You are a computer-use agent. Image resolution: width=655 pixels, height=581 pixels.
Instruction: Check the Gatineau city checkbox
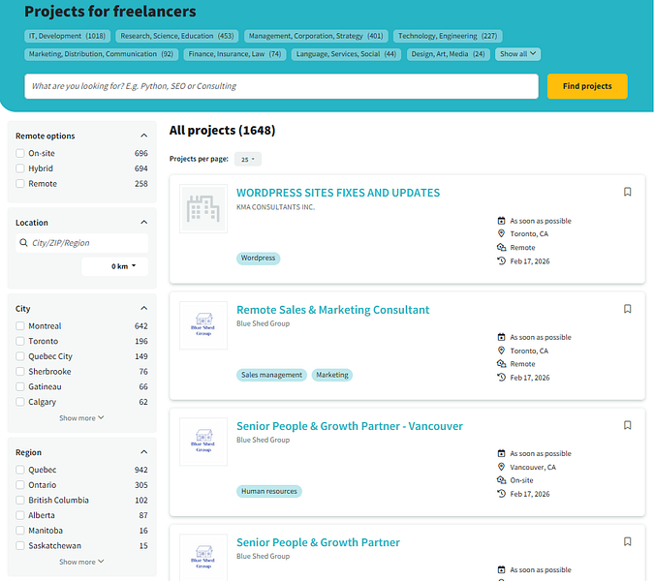[20, 386]
